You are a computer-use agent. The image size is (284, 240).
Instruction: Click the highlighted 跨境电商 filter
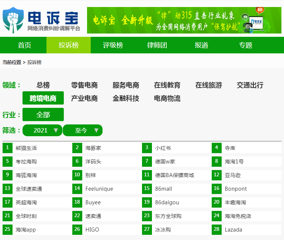43,98
